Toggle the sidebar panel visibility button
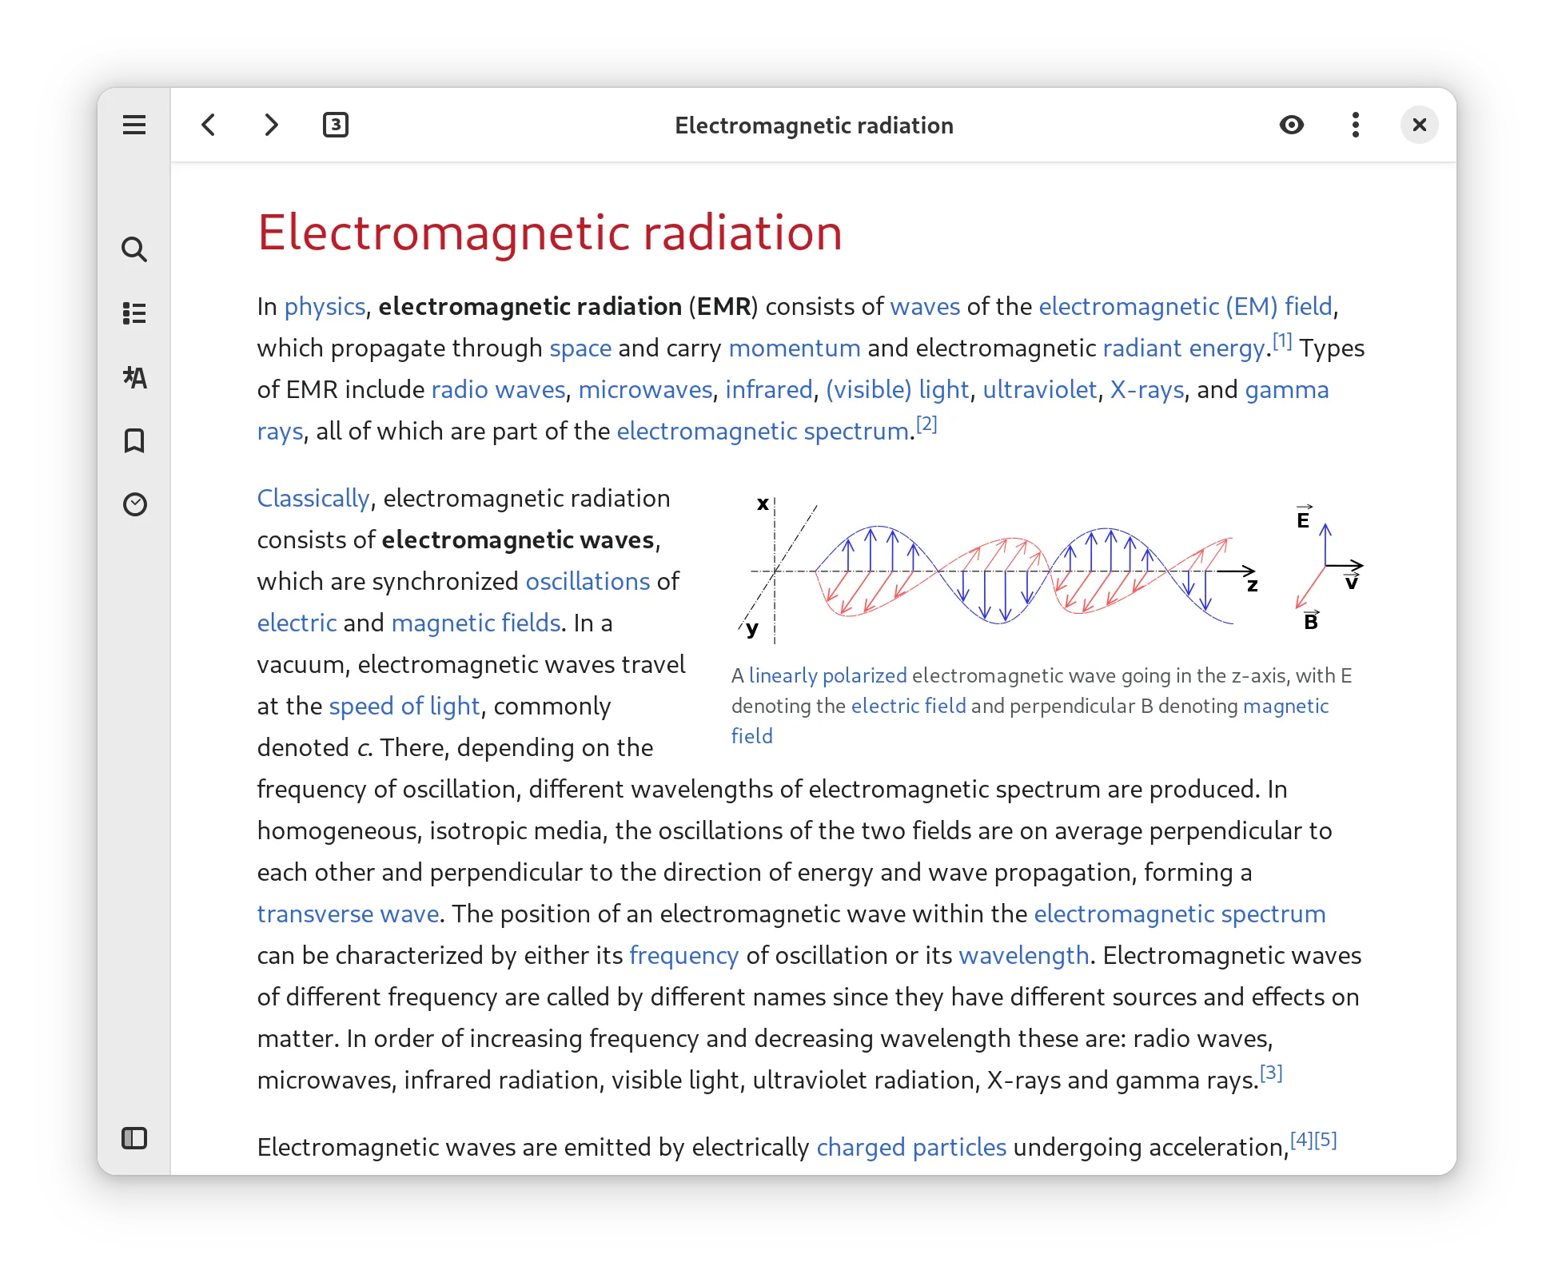This screenshot has height=1282, width=1554. (134, 1138)
